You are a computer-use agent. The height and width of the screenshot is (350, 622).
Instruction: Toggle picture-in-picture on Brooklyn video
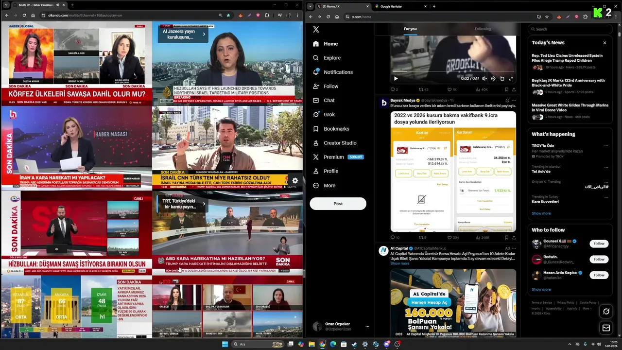tap(502, 78)
